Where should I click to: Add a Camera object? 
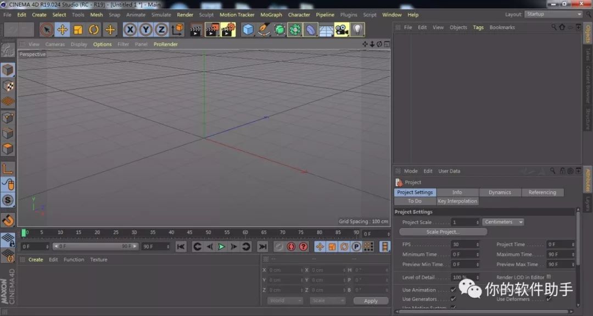pos(342,30)
